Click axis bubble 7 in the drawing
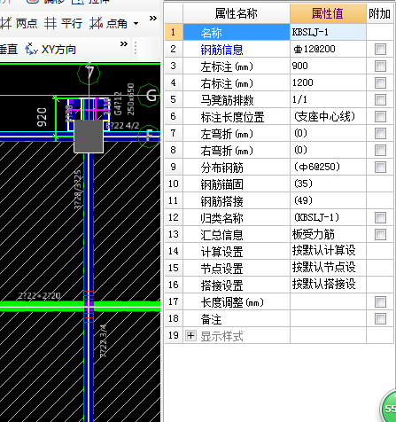The height and width of the screenshot is (422, 396). pyautogui.click(x=89, y=73)
